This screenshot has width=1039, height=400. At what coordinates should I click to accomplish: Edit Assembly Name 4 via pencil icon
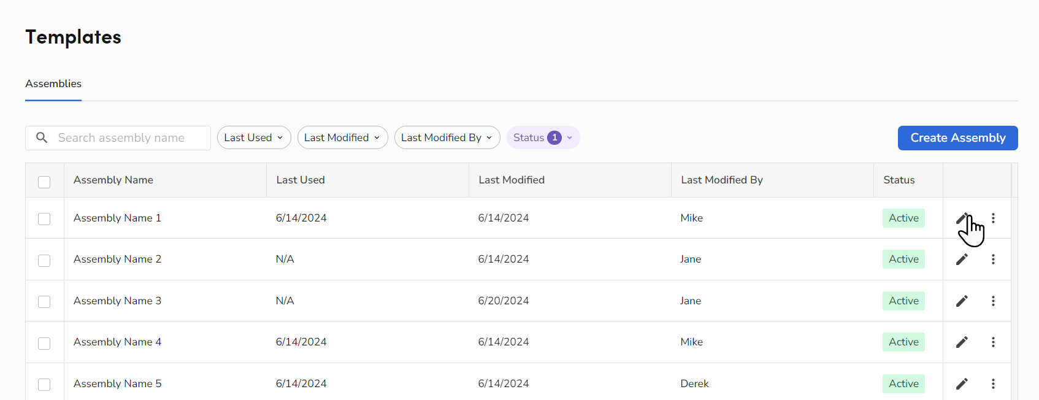[962, 342]
